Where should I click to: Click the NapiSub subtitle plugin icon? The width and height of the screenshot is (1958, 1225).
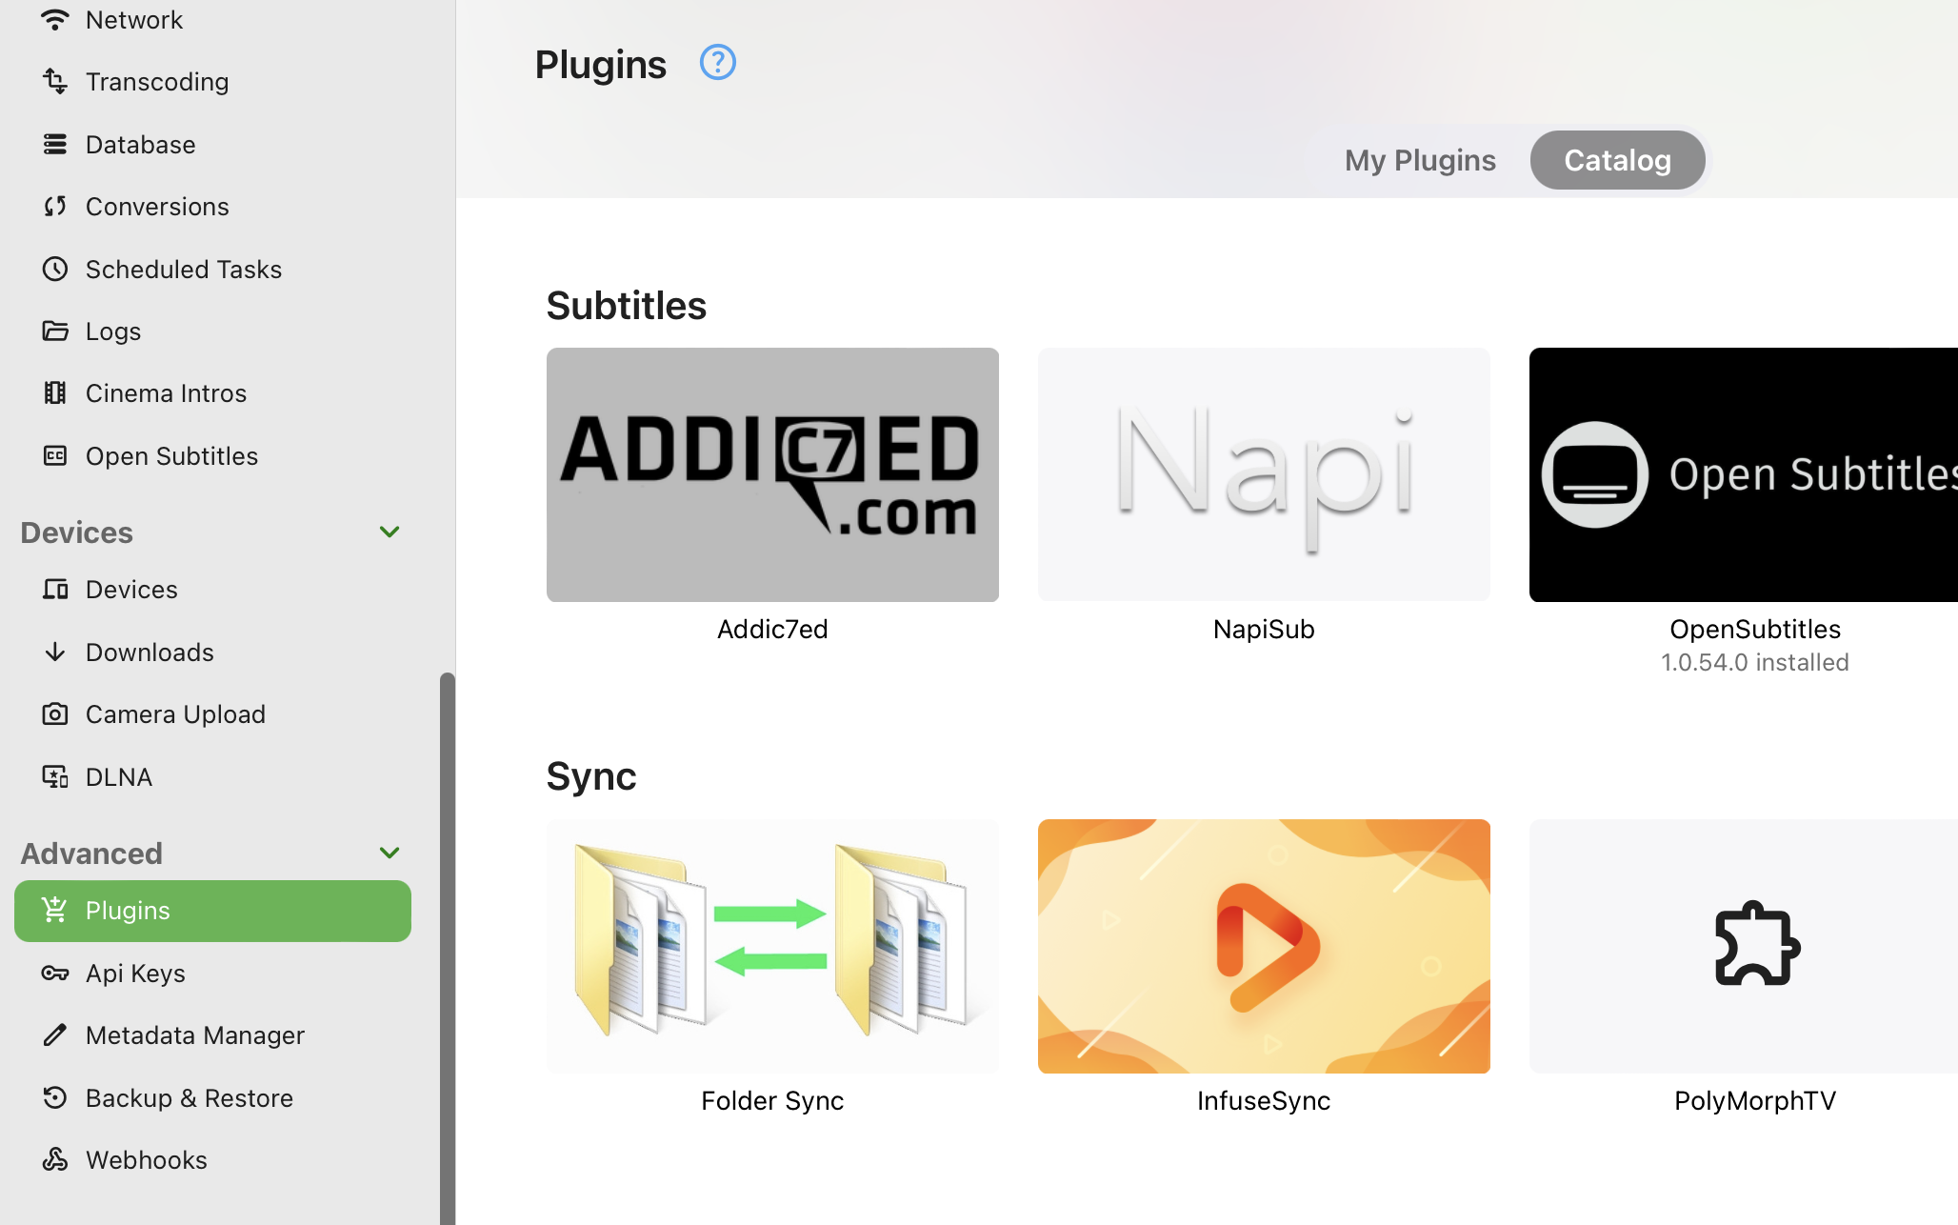(1263, 474)
